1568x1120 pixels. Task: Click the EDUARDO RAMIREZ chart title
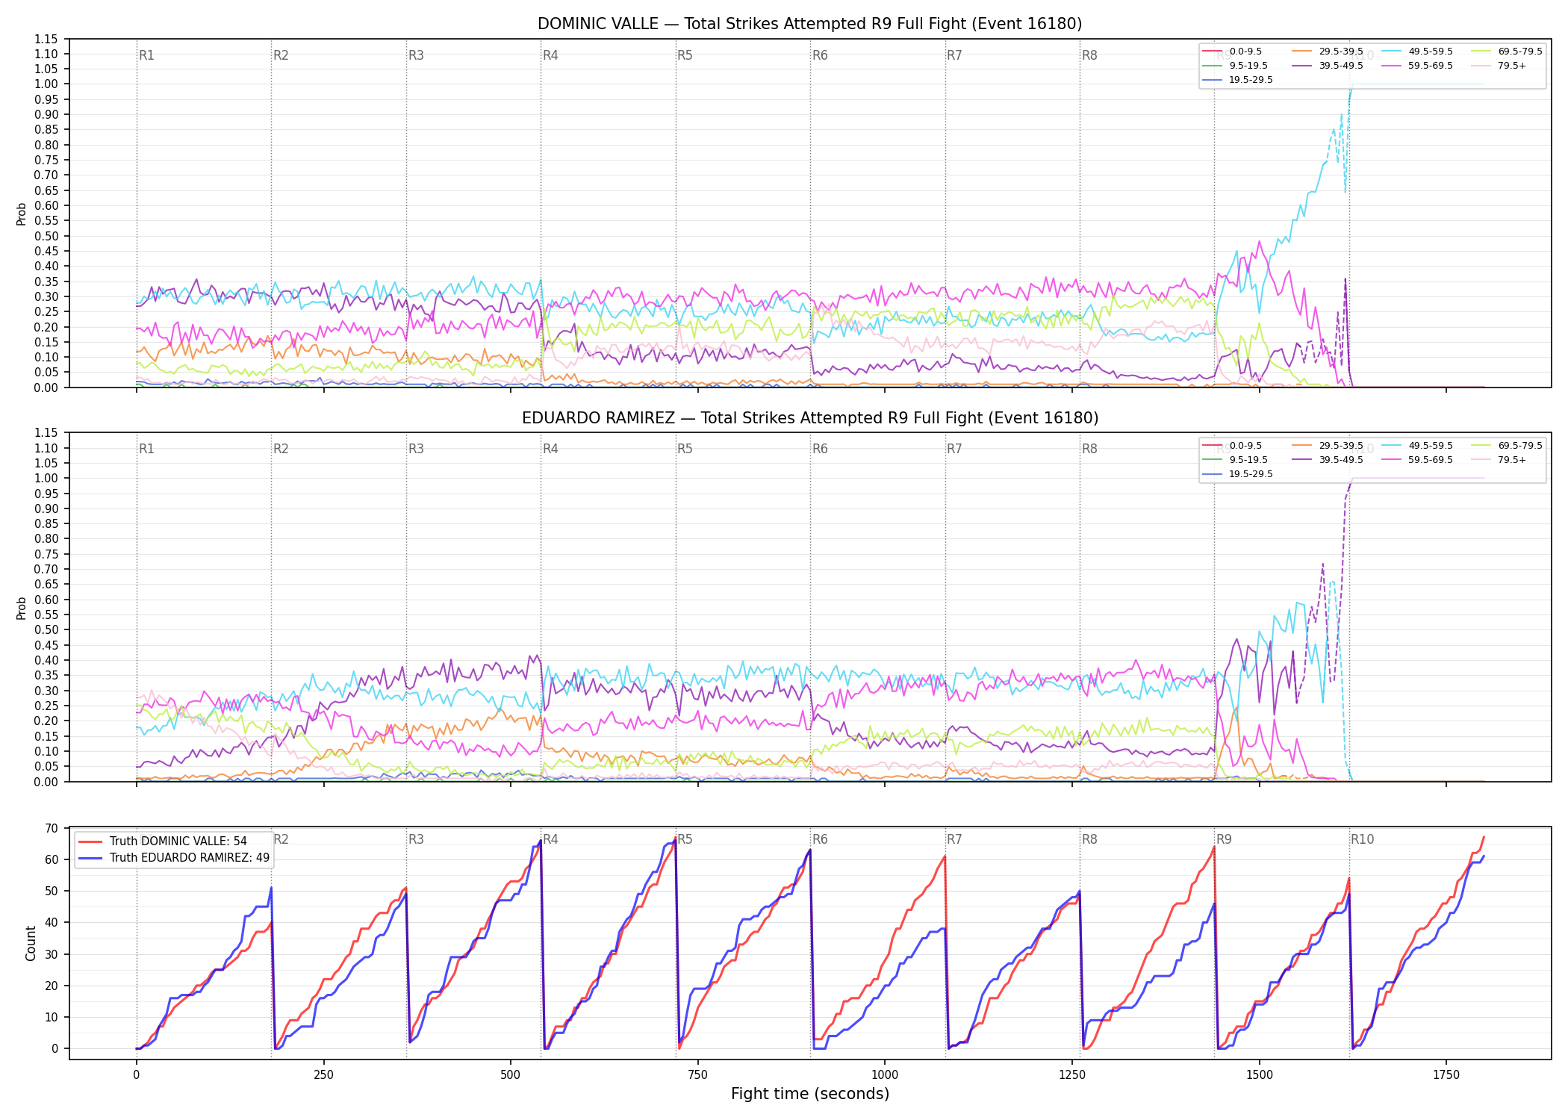809,418
